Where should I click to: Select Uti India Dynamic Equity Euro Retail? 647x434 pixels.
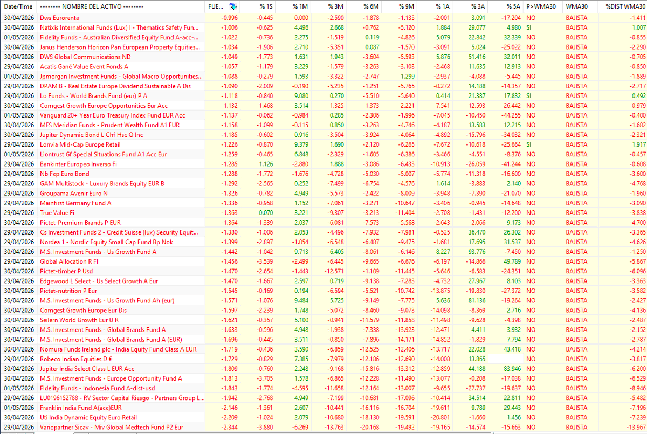point(323,417)
